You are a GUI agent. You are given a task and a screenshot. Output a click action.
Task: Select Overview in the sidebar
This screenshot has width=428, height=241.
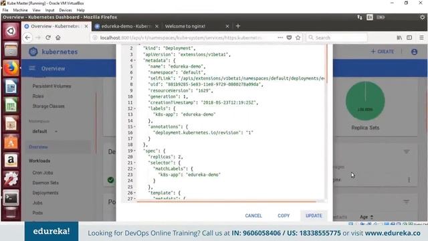(38, 147)
